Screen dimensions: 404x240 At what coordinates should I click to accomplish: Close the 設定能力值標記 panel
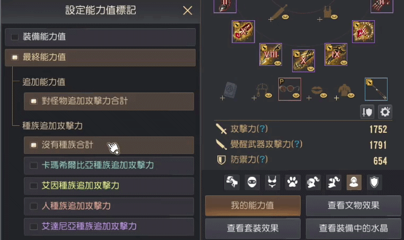[187, 11]
